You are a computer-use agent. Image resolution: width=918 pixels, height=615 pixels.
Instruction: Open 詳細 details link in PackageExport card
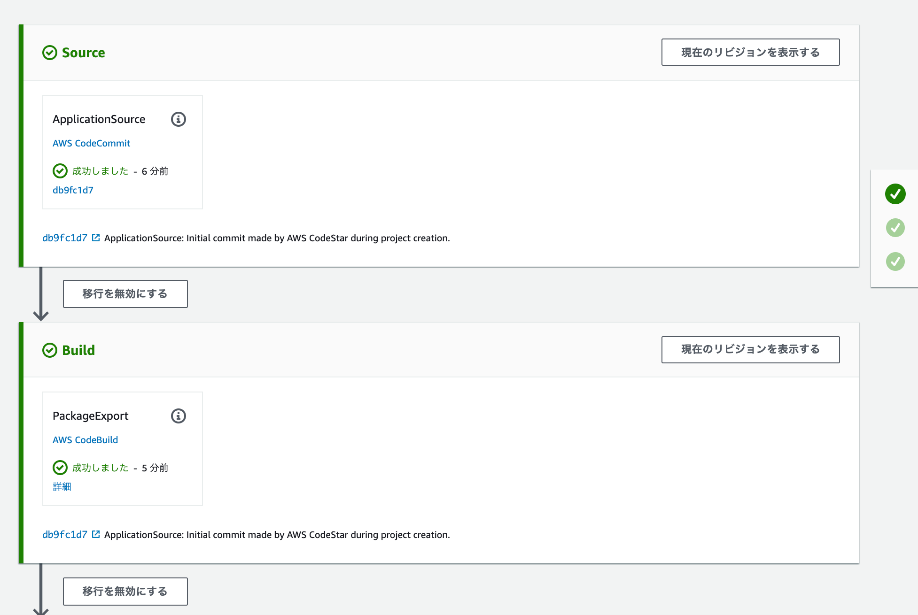[62, 486]
